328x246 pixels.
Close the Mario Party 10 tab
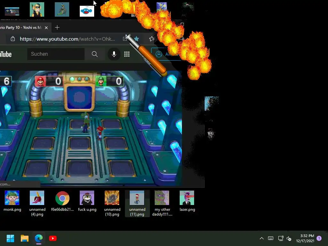pos(46,28)
